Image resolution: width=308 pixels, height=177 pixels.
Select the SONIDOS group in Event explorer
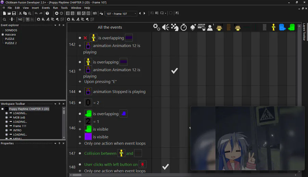click(x=11, y=30)
